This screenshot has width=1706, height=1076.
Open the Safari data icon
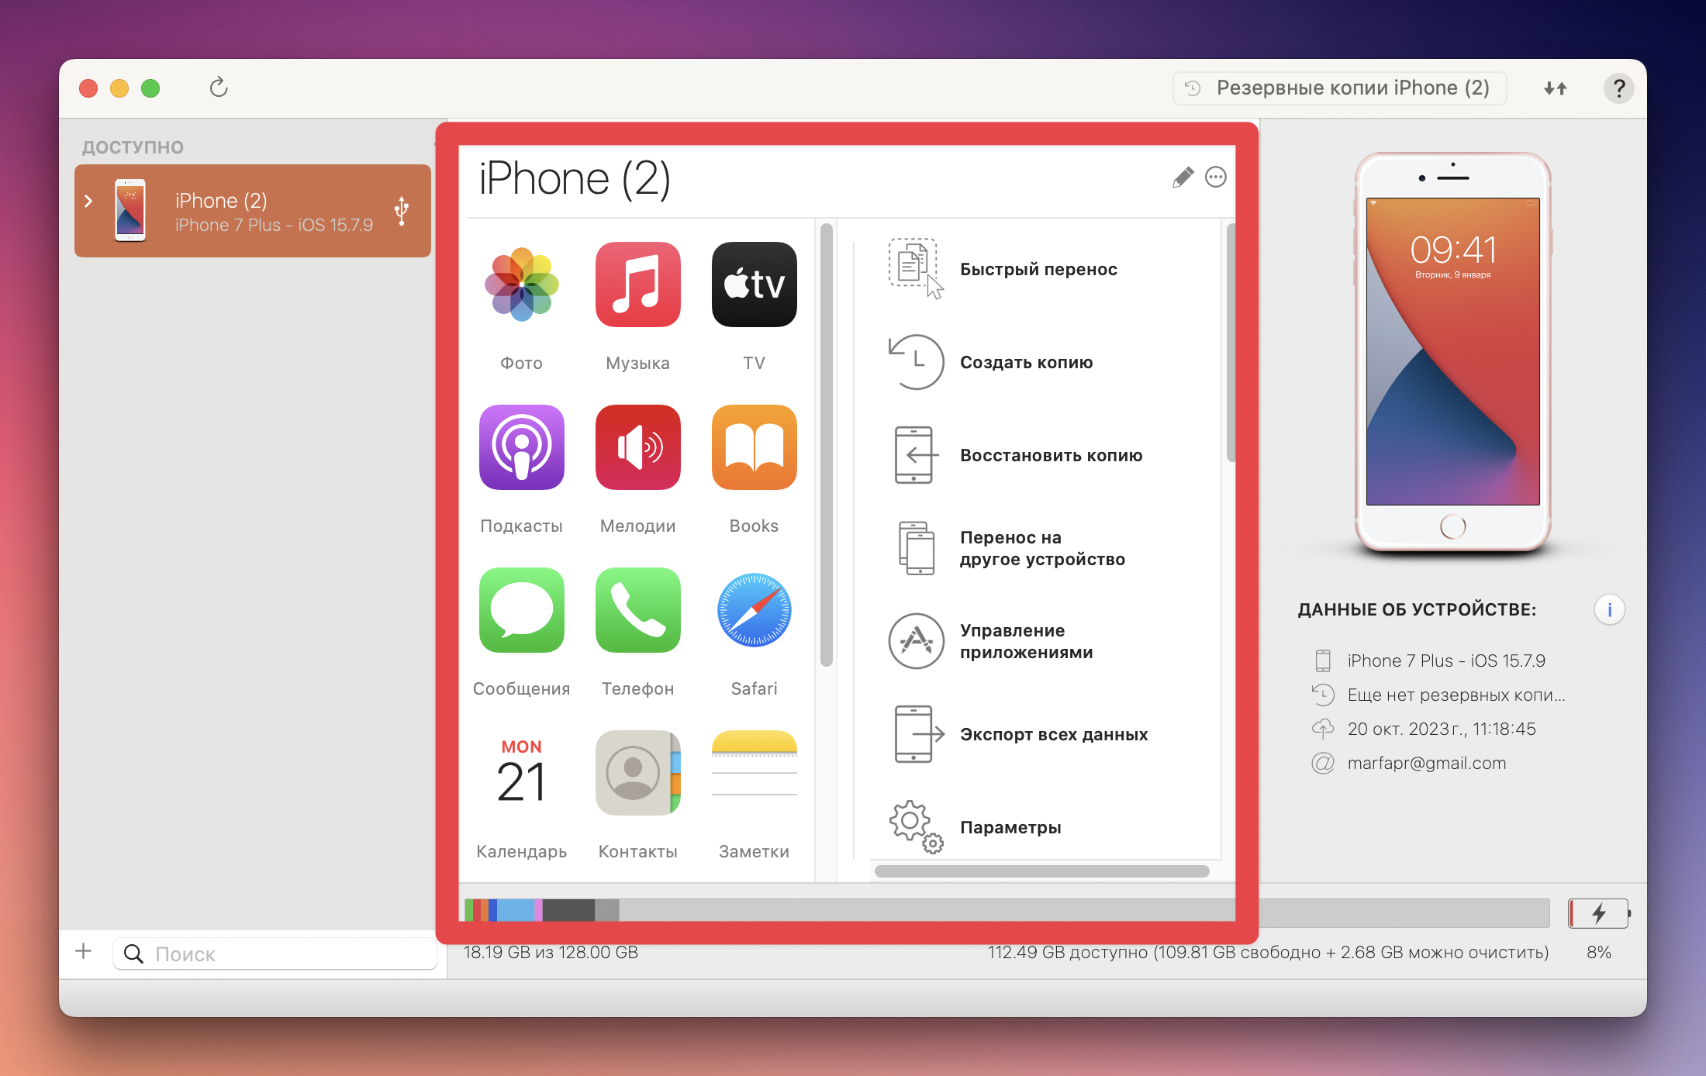click(x=754, y=610)
